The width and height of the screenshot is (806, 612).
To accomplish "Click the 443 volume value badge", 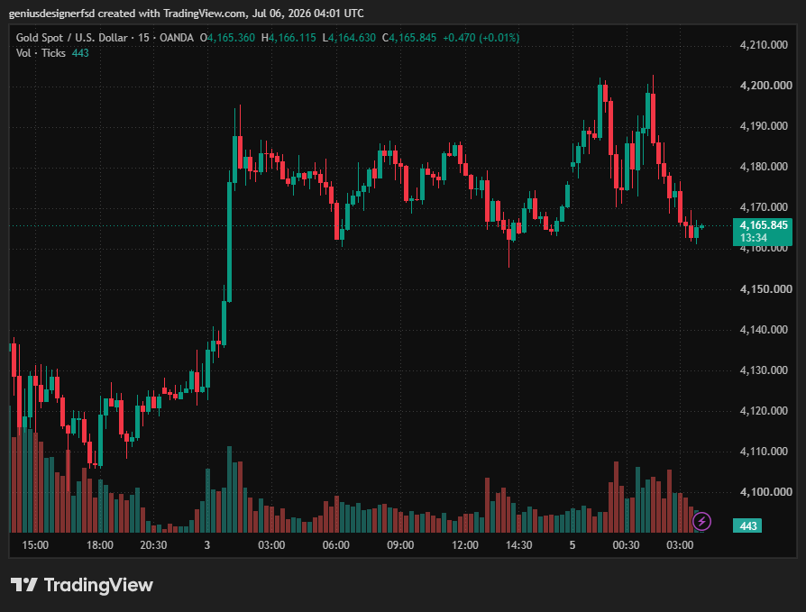I will pos(748,525).
